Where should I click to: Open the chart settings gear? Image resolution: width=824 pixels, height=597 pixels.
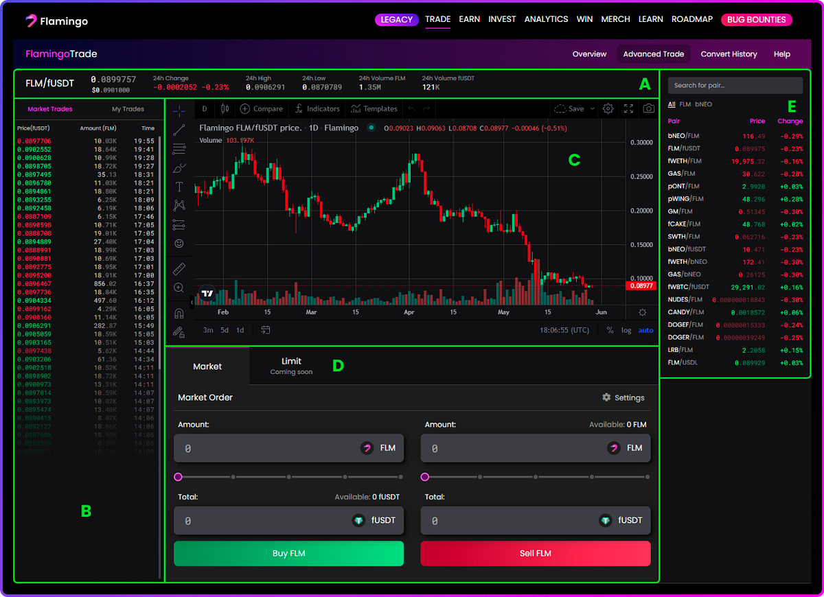608,108
